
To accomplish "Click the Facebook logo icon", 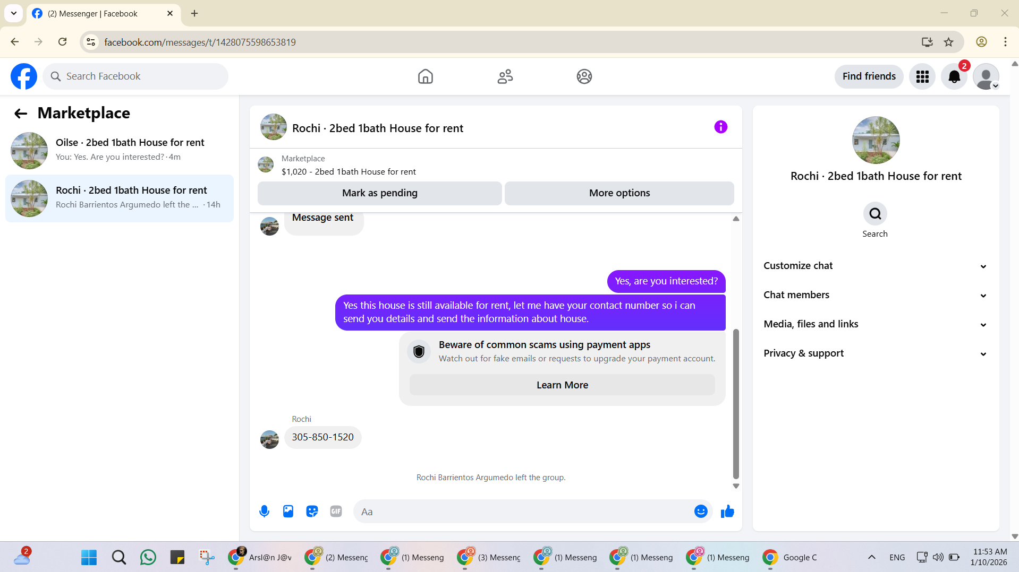I will click(x=24, y=76).
